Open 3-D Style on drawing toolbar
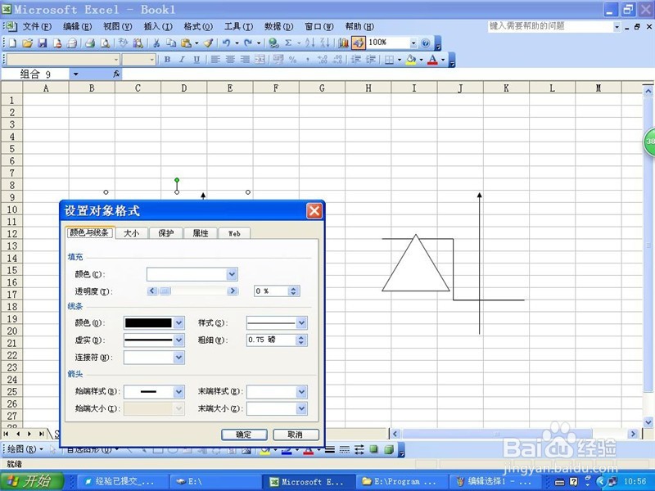The height and width of the screenshot is (491, 655). click(388, 449)
